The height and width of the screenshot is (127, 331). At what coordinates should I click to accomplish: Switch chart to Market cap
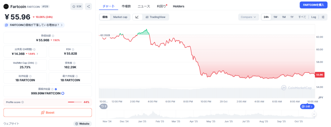120,17
